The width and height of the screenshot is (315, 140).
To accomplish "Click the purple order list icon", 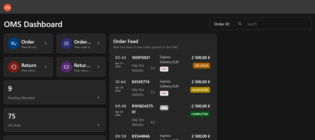I will 66,44.
